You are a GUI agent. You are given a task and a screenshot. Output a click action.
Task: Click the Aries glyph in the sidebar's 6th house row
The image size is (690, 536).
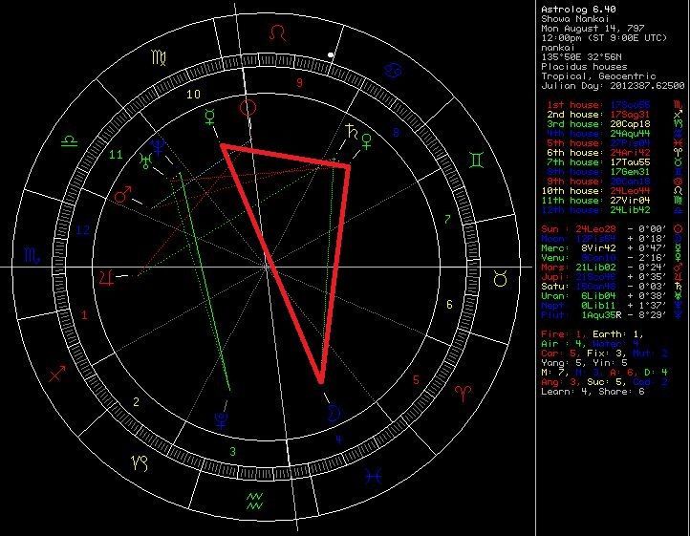(x=678, y=152)
